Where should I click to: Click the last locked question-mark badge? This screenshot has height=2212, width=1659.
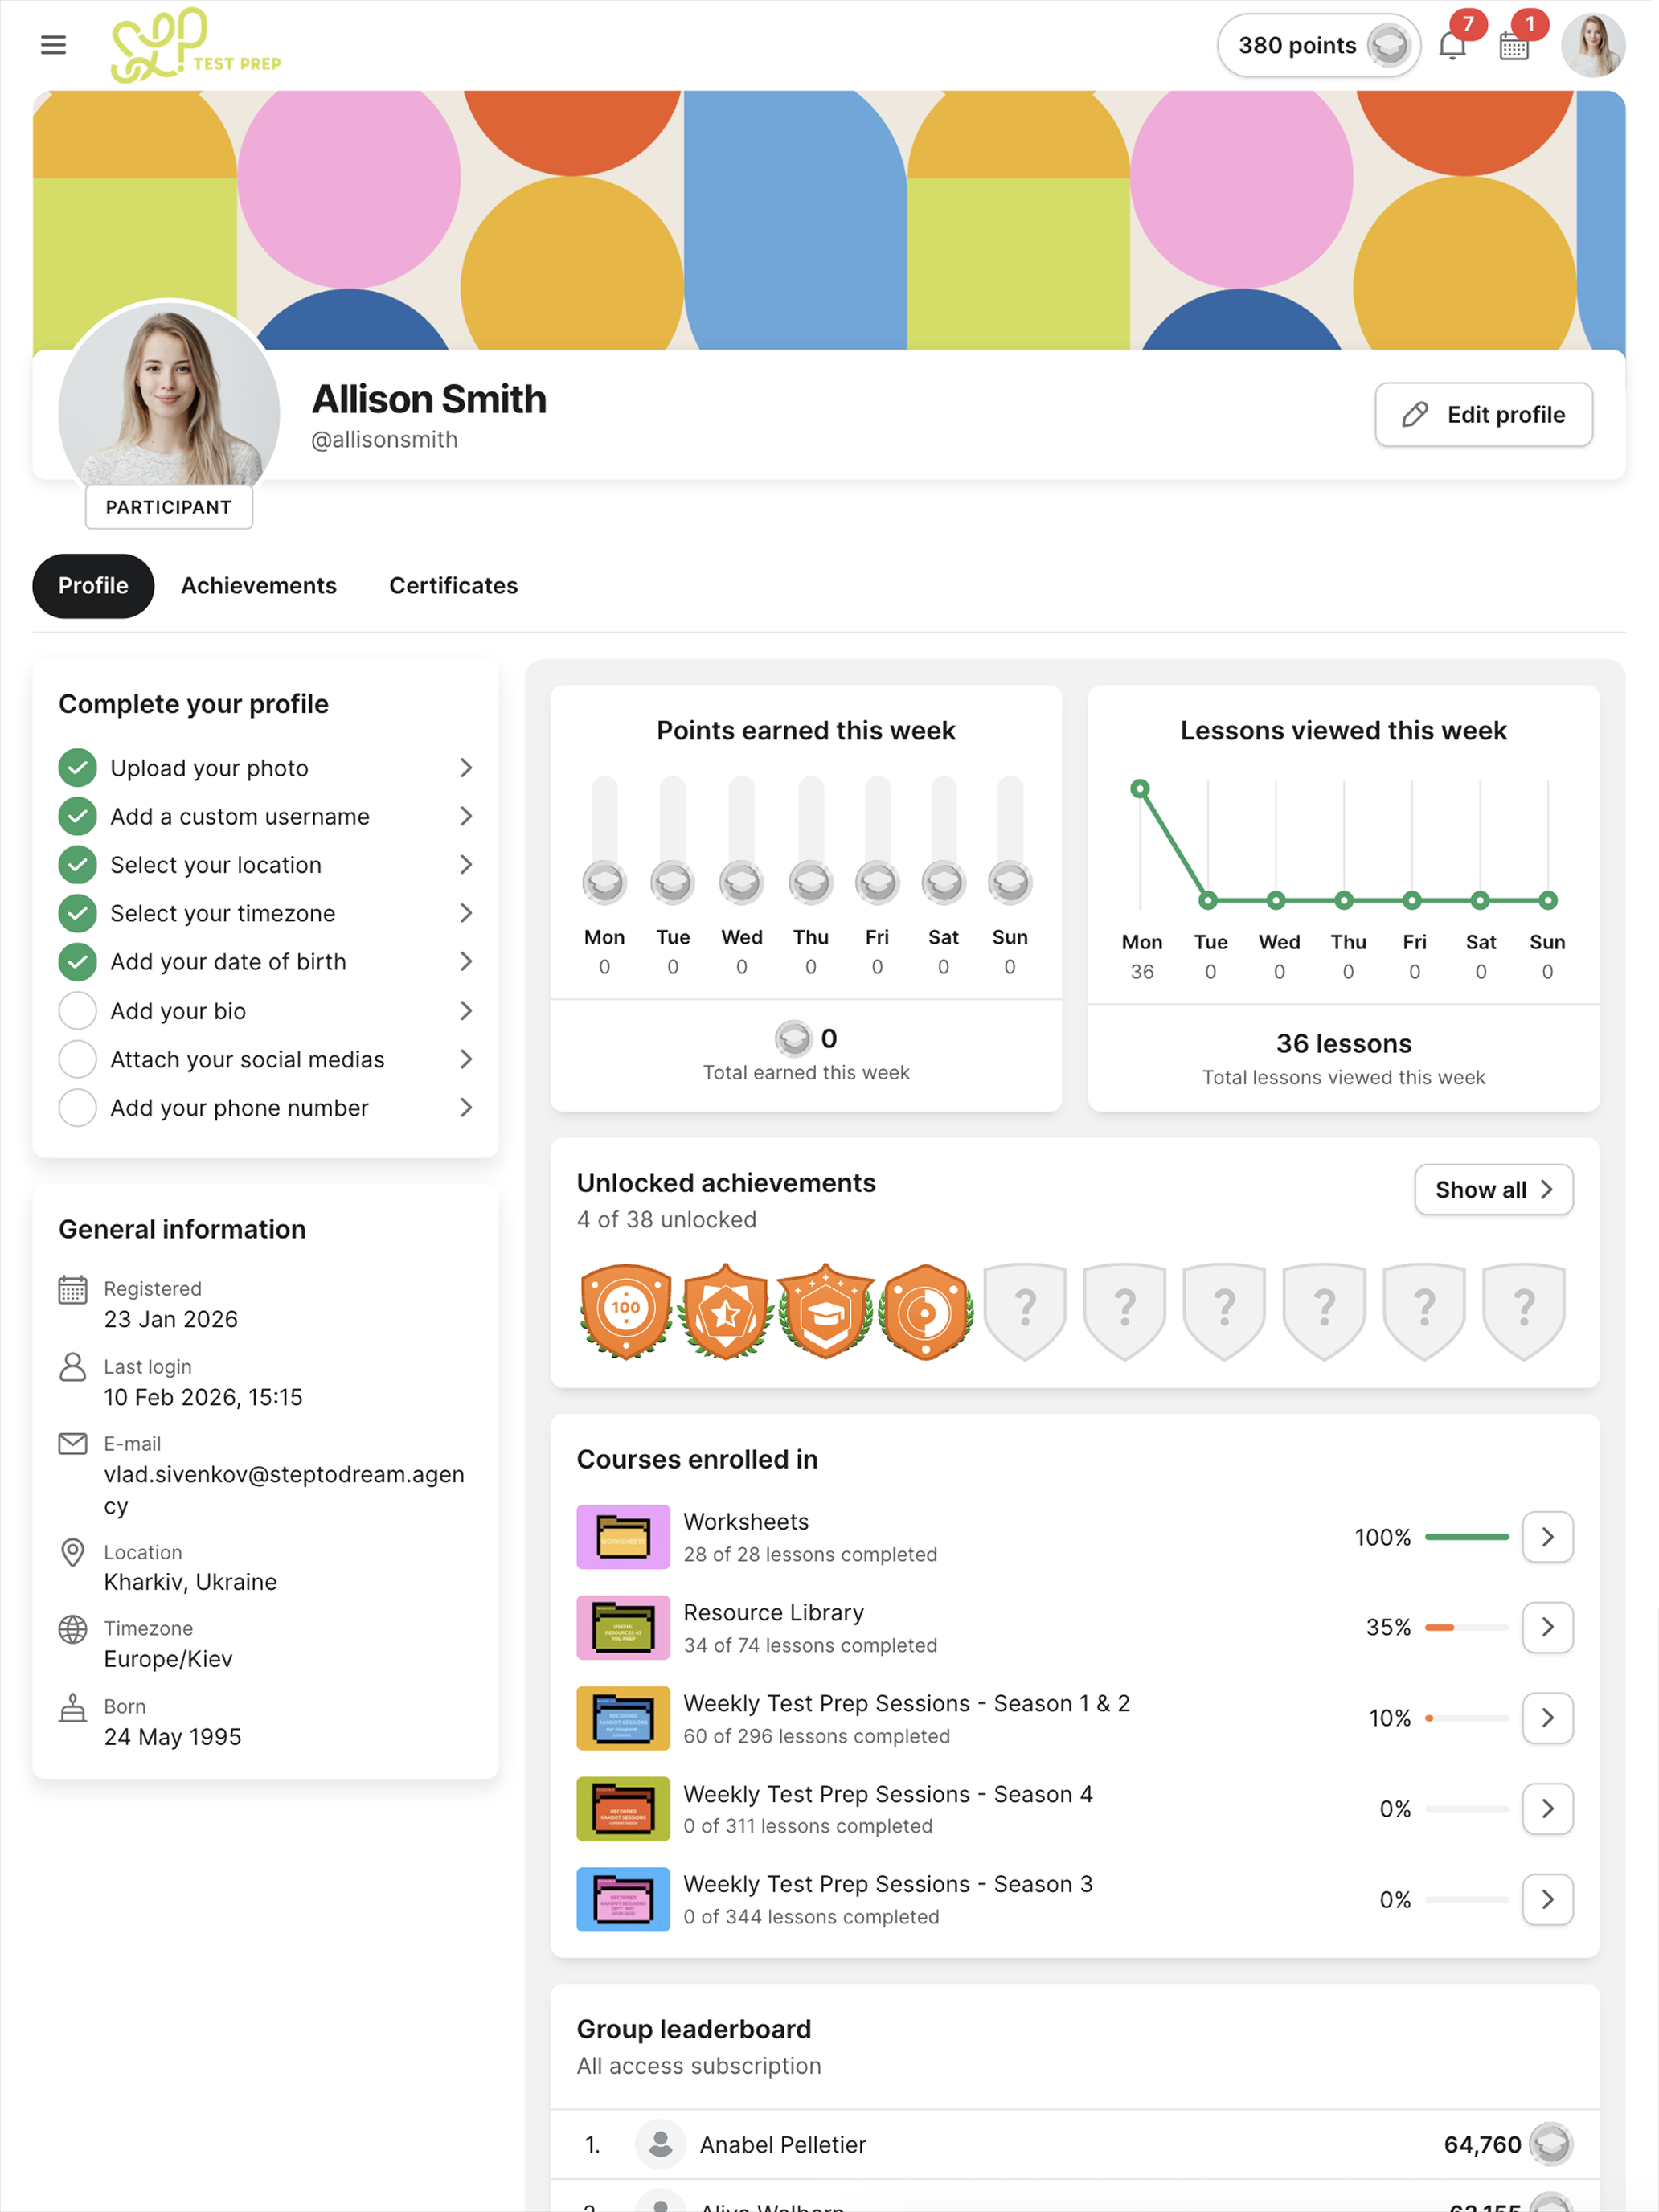click(x=1524, y=1311)
